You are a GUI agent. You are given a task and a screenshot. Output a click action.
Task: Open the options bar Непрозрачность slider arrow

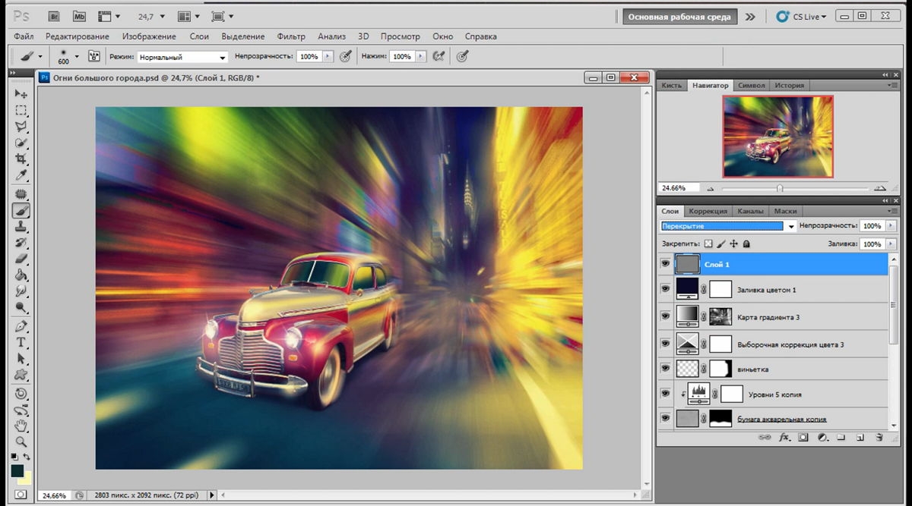click(x=328, y=56)
